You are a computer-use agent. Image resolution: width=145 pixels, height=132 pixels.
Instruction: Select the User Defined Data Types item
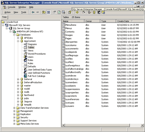click(40, 70)
